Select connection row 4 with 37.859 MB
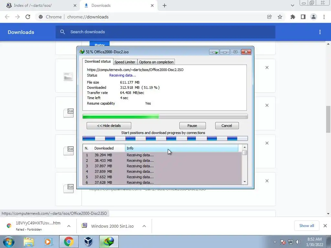Screen dimensions: 331x248 (x=162, y=171)
